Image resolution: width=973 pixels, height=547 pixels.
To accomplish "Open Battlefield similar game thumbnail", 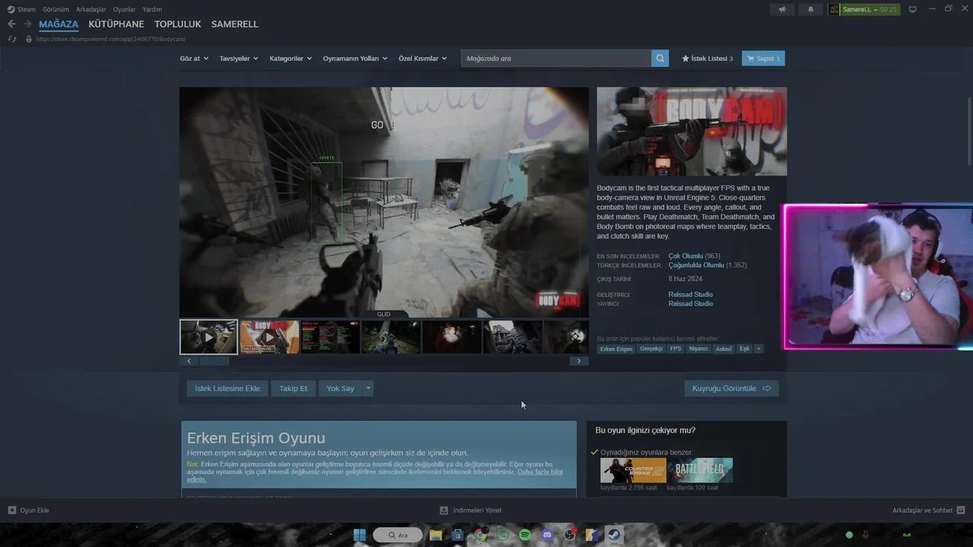I will coord(700,470).
